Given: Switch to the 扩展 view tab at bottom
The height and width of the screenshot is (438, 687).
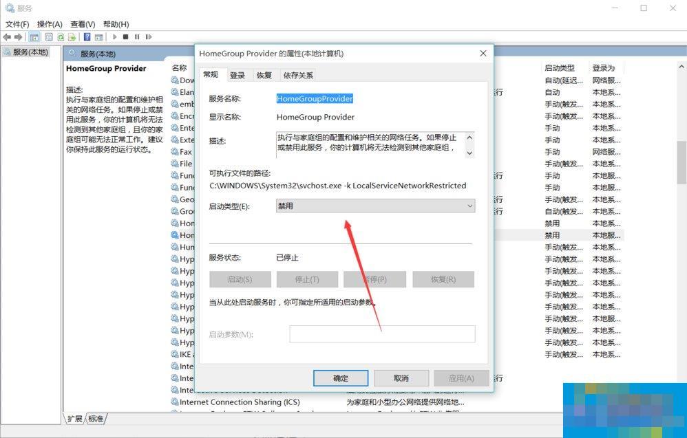Looking at the screenshot, I should [x=74, y=419].
